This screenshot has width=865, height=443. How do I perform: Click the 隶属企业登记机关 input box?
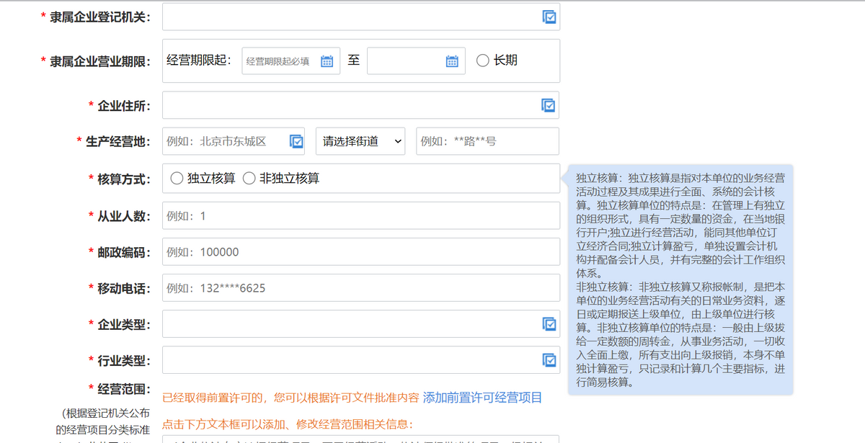346,16
